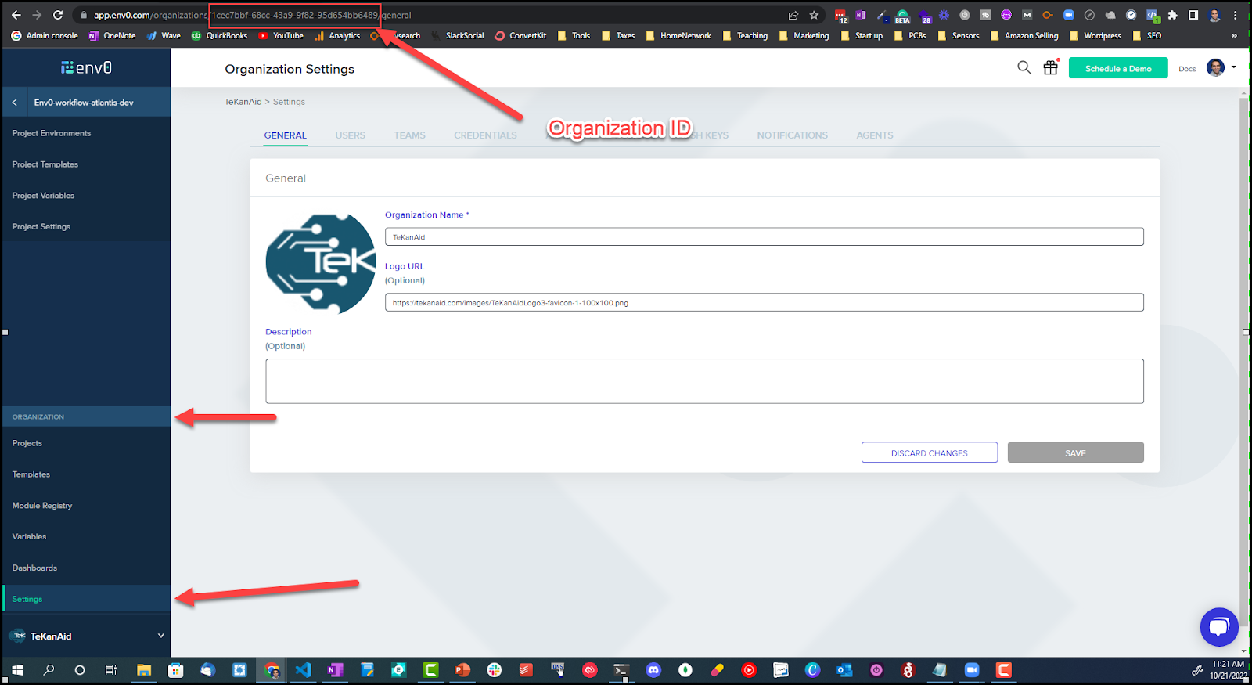
Task: Click the DISCARD CHANGES button
Action: click(930, 452)
